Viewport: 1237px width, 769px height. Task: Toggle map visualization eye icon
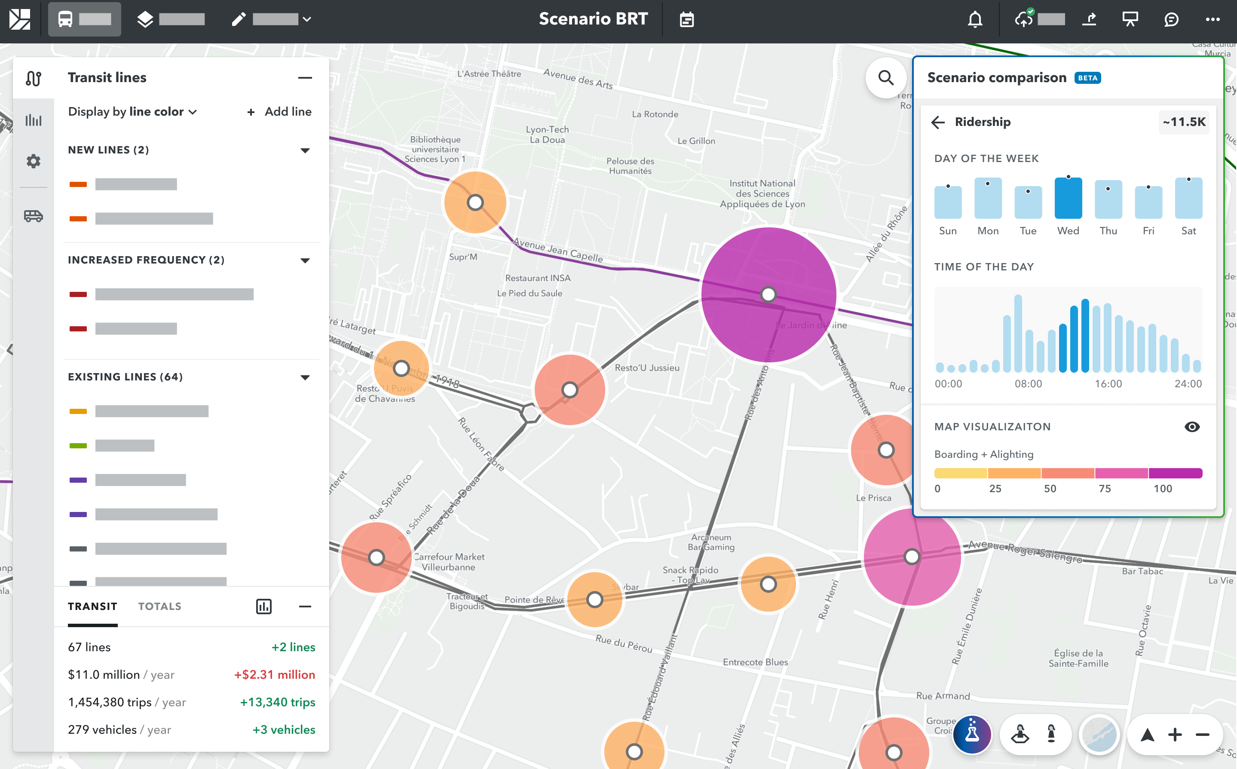pyautogui.click(x=1192, y=426)
